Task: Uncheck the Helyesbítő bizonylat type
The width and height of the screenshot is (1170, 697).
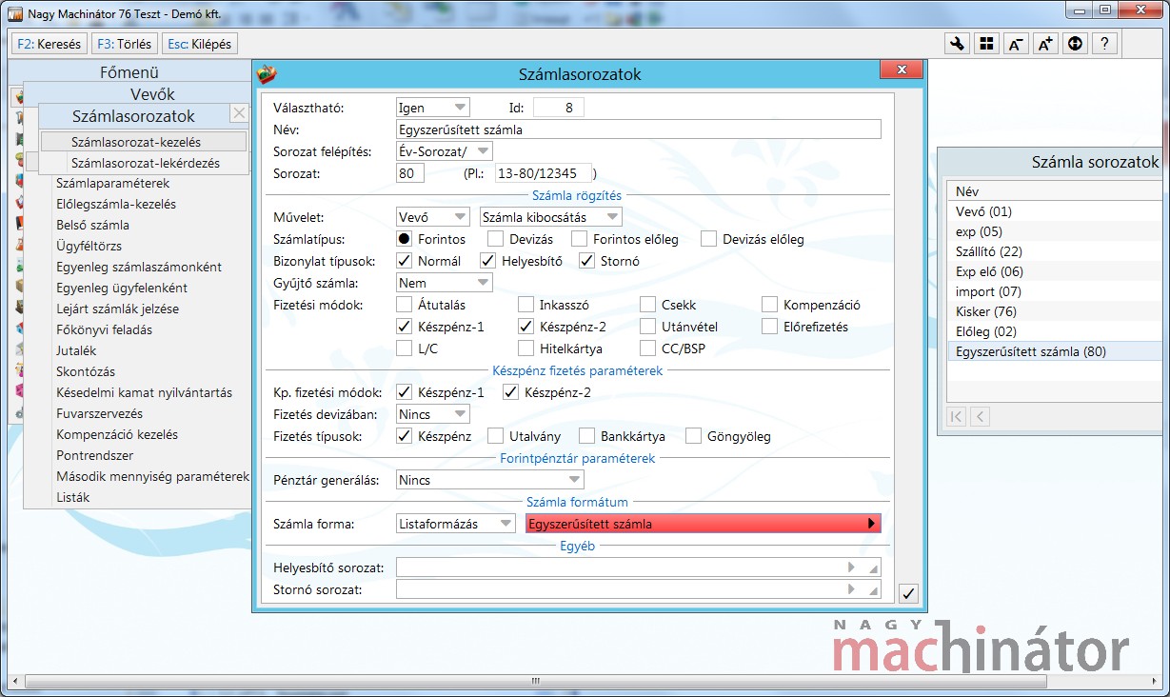Action: 487,261
